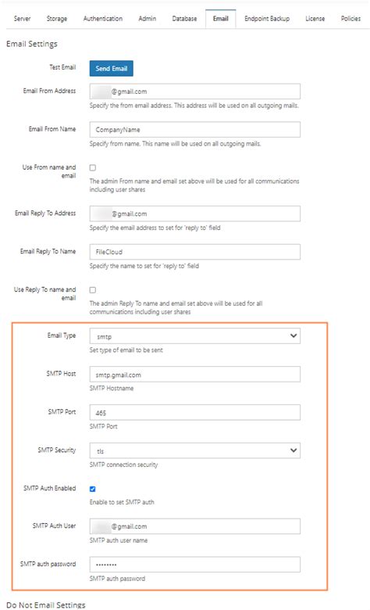370x610 pixels.
Task: Click the Email From Address field
Action: pyautogui.click(x=195, y=91)
